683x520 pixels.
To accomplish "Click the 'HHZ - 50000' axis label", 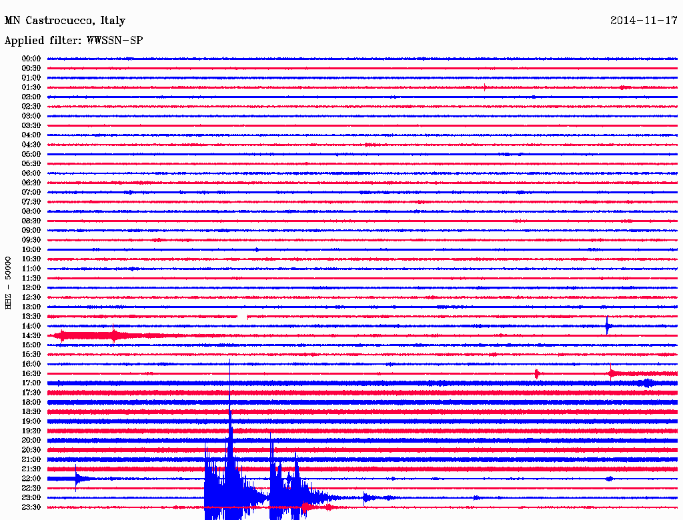I will coord(8,283).
